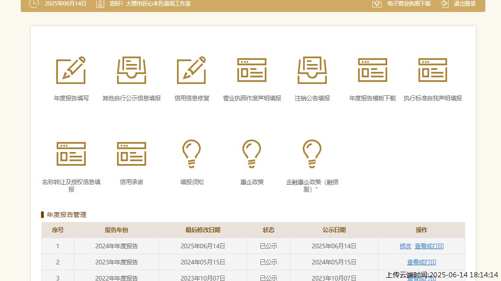Open 其他自行公示信息填报 inbox icon

[131, 70]
